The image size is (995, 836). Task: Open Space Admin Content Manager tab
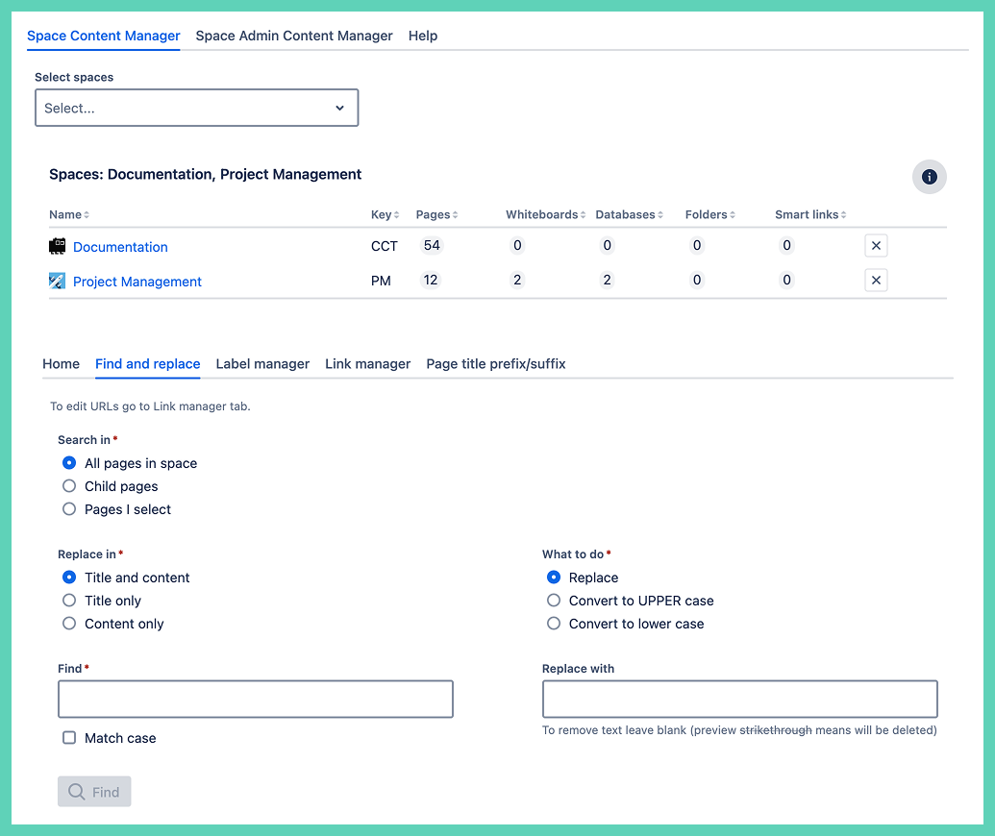tap(294, 36)
